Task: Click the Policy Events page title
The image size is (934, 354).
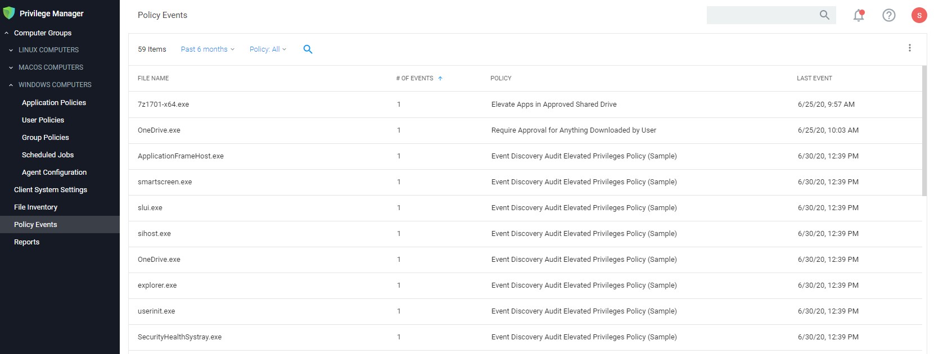Action: point(163,15)
